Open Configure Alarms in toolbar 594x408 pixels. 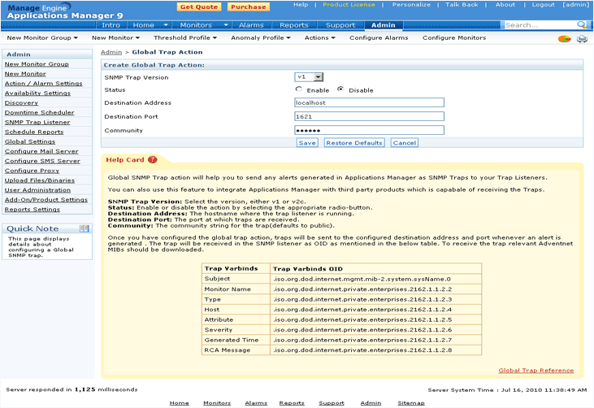point(379,38)
